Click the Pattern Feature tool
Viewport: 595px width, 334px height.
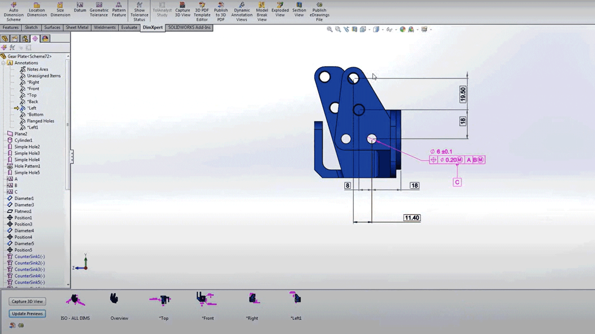119,9
